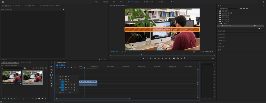The height and width of the screenshot is (103, 266).
Task: Mute the A1 audio track
Action: [69, 85]
